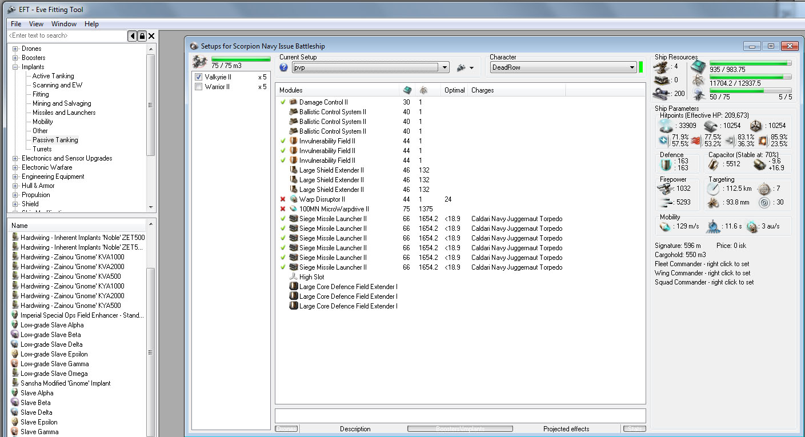Clear search with the X icon
Viewport: 805px width, 437px height.
(152, 36)
